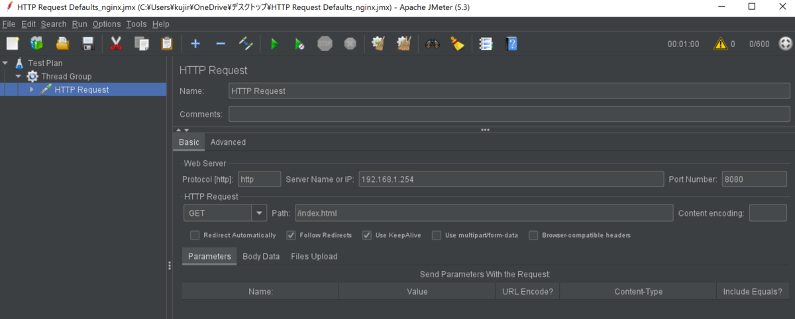Click the Reset Search icon
Viewport: 795px width, 319px height.
point(457,44)
